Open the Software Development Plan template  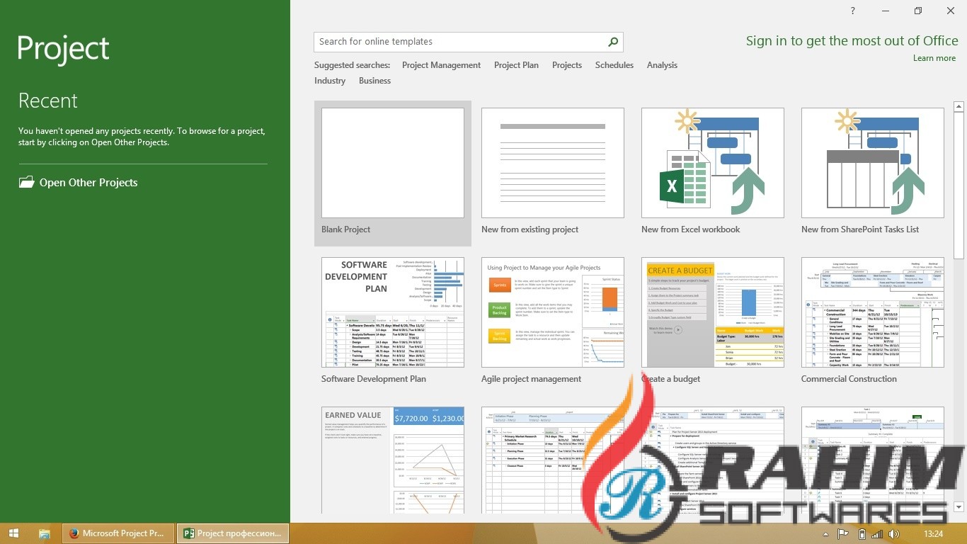(x=392, y=312)
